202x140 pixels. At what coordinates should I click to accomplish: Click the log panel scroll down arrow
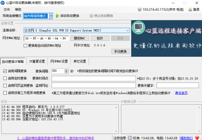(116, 131)
